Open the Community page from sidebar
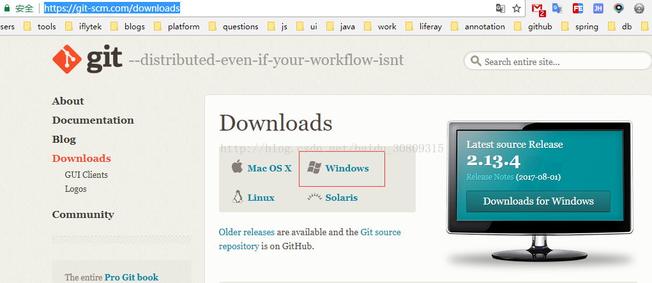652x283 pixels. [83, 214]
